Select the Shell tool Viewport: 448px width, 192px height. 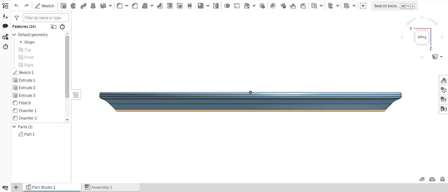click(170, 6)
